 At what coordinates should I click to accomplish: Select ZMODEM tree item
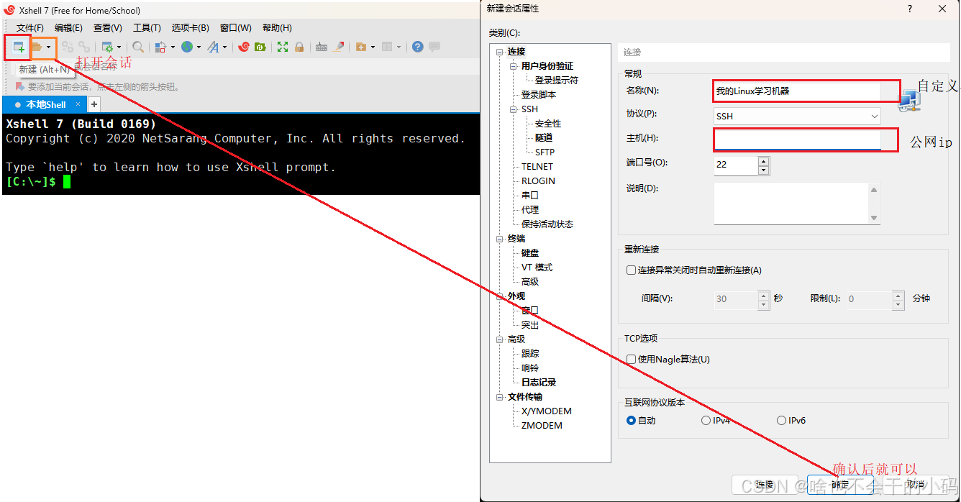pyautogui.click(x=542, y=425)
